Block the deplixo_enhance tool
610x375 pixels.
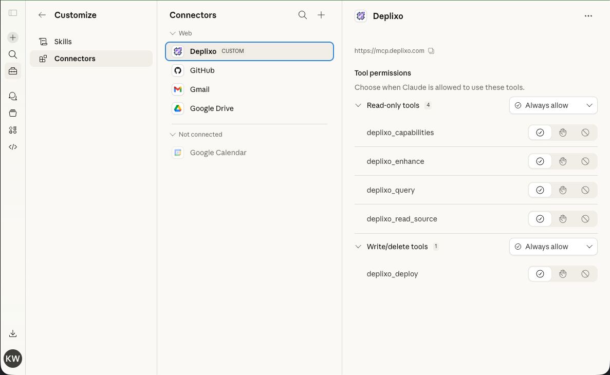click(x=585, y=161)
